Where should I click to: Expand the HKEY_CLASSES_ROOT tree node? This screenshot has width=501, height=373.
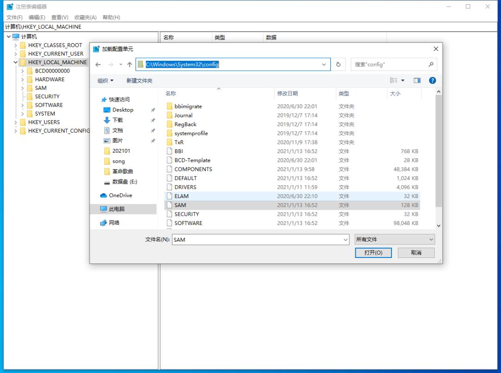pyautogui.click(x=16, y=45)
